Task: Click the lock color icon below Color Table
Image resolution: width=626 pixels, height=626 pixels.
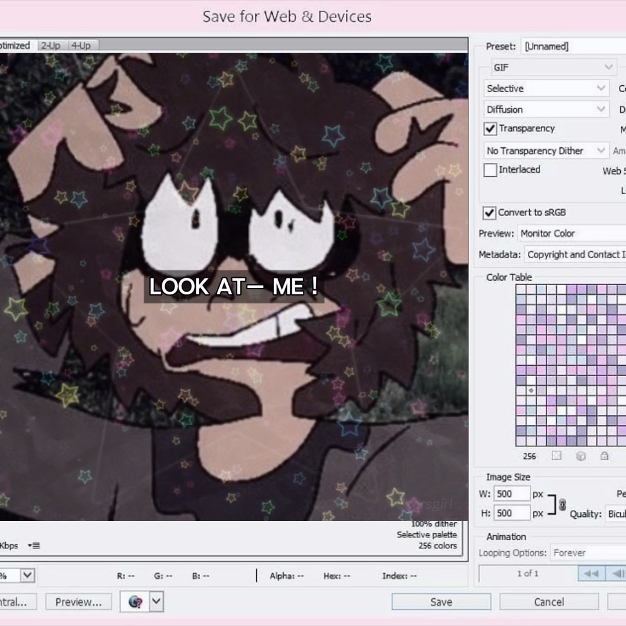Action: [605, 456]
